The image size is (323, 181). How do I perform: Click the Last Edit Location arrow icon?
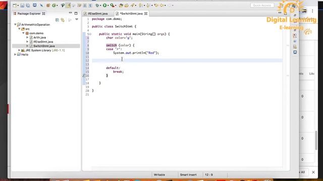pos(156,6)
